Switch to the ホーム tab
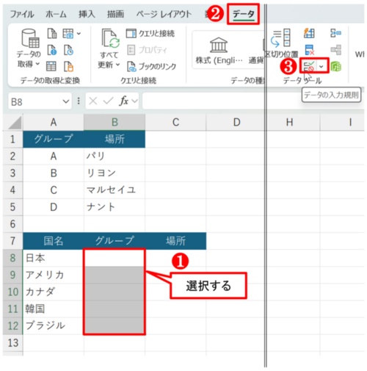 point(56,14)
